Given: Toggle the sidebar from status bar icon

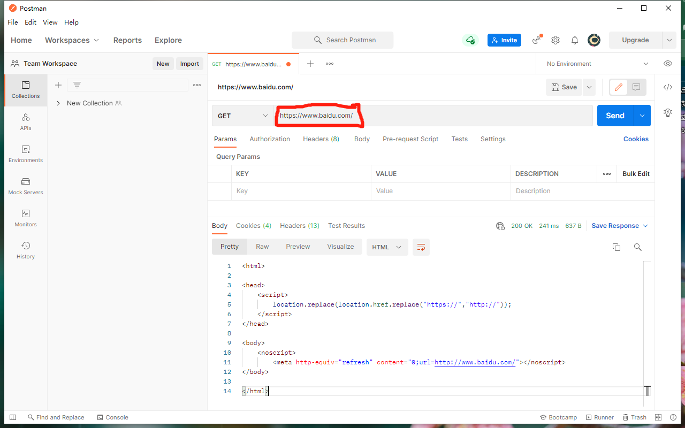Looking at the screenshot, I should 13,417.
